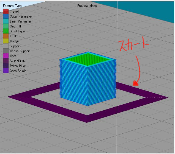Click the orange Infill color swatch
This screenshot has width=175, height=154.
tap(6, 36)
